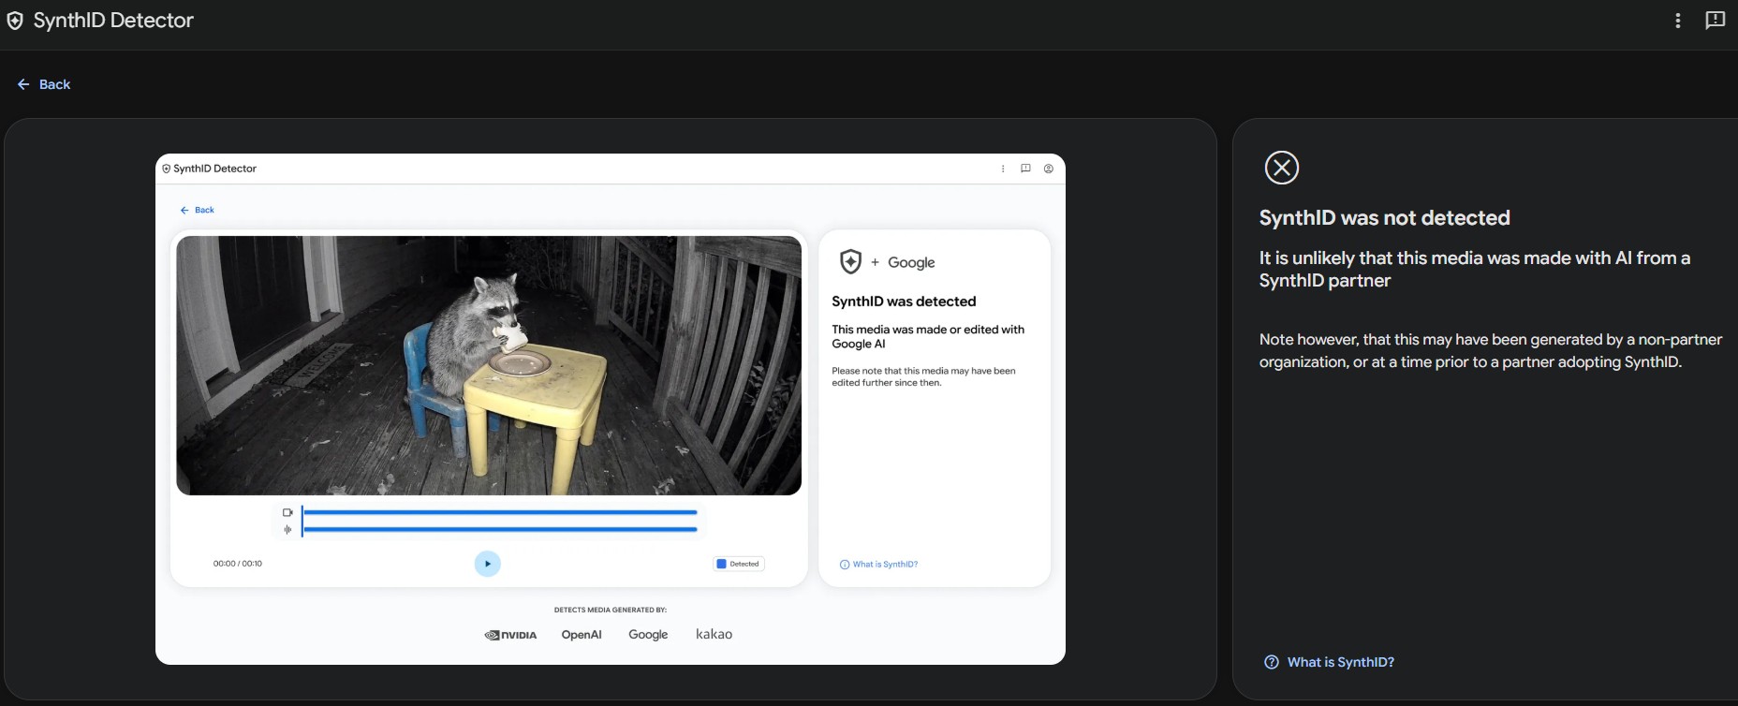Click the 'Please note that this media' notice
Viewport: 1738px width, 706px height.
(923, 376)
